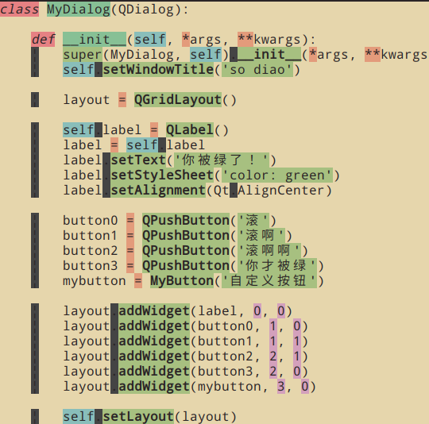The image size is (429, 424).
Task: Click button0 variable assignment
Action: 91,220
